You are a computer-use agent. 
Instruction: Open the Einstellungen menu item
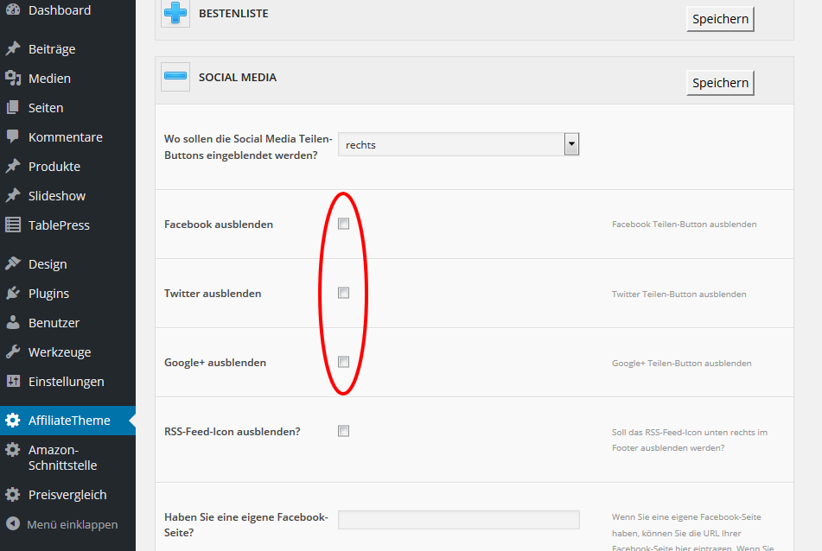click(66, 382)
